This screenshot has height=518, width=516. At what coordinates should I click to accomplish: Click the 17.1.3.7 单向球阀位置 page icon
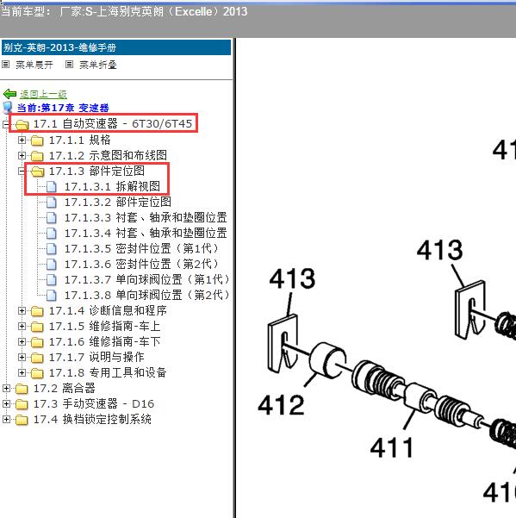[51, 280]
